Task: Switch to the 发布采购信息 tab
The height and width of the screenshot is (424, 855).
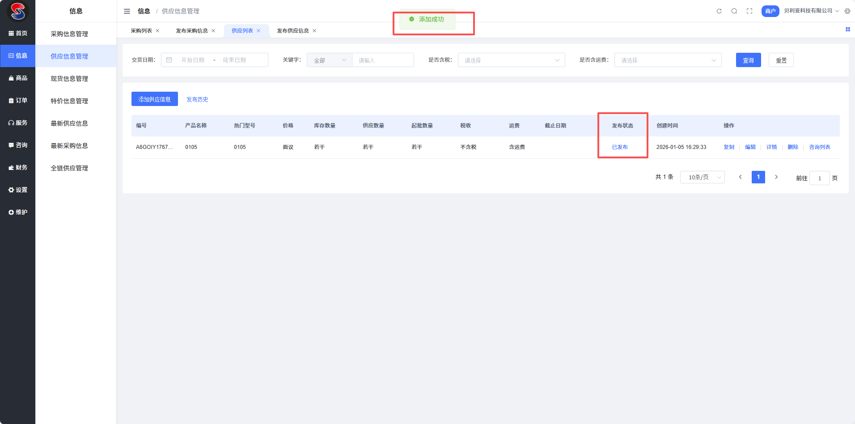Action: pyautogui.click(x=192, y=31)
